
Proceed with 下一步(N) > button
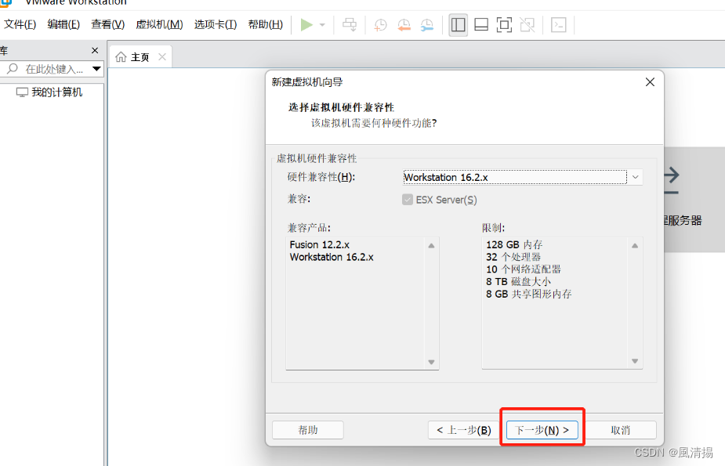pos(542,430)
